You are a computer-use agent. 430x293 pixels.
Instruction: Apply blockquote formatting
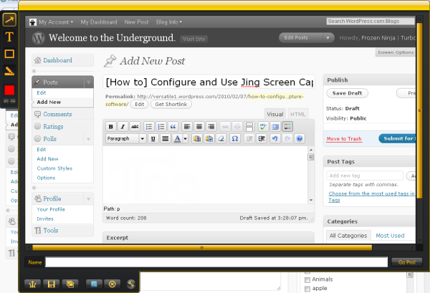[x=173, y=127]
